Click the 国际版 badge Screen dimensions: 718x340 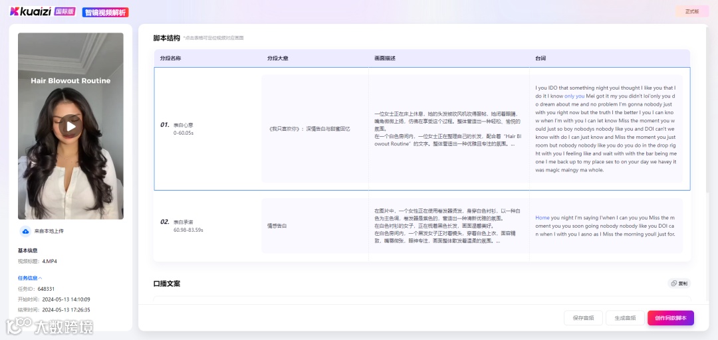(x=65, y=11)
